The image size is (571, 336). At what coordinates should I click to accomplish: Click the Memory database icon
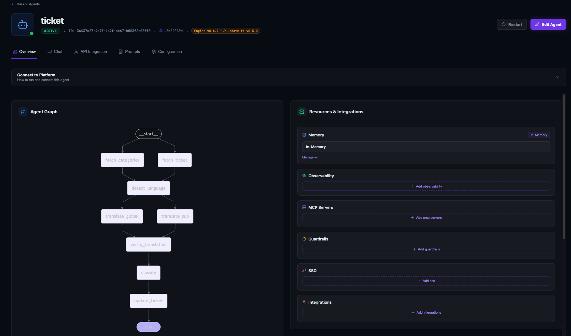click(304, 135)
